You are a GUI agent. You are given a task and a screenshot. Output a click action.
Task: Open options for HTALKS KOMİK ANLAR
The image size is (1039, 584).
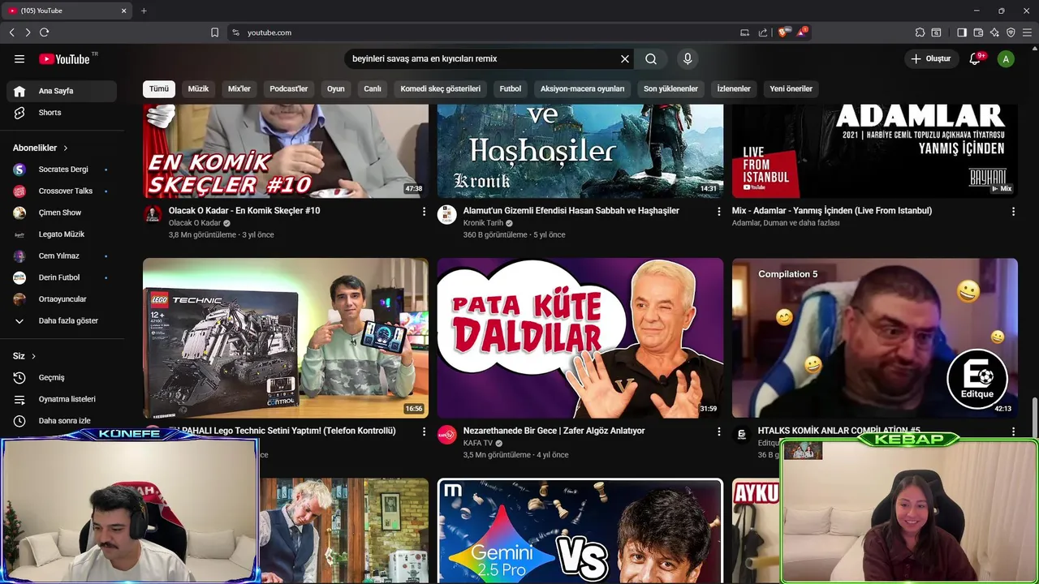click(1013, 432)
